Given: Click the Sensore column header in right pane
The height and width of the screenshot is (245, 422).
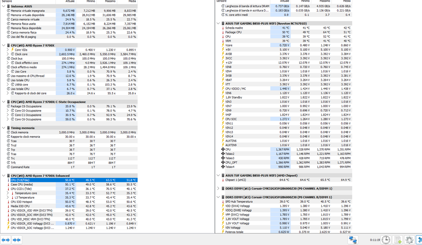Looking at the screenshot, I should coord(242,1).
